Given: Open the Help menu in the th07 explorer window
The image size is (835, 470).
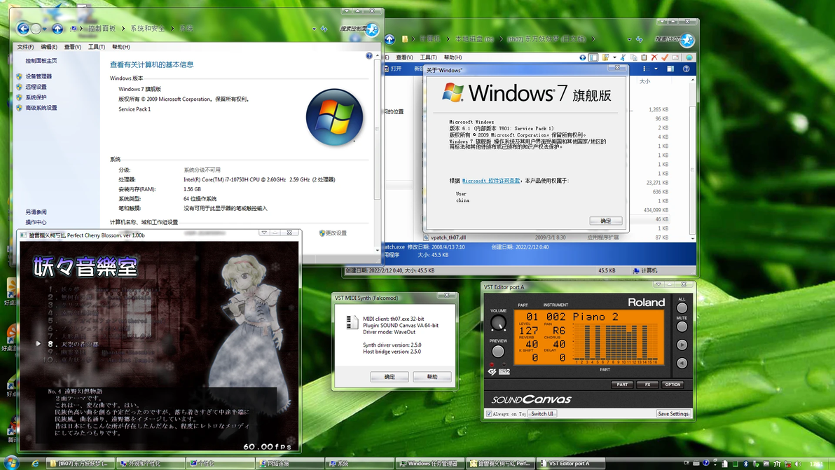Looking at the screenshot, I should (x=453, y=57).
